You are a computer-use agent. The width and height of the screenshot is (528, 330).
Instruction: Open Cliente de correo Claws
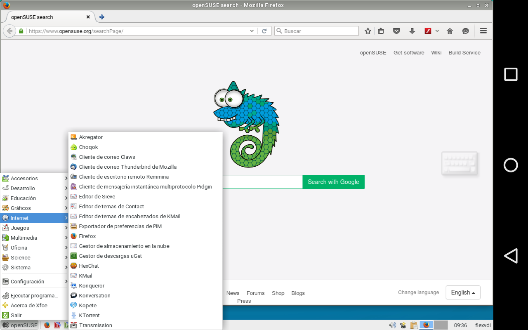pyautogui.click(x=145, y=157)
